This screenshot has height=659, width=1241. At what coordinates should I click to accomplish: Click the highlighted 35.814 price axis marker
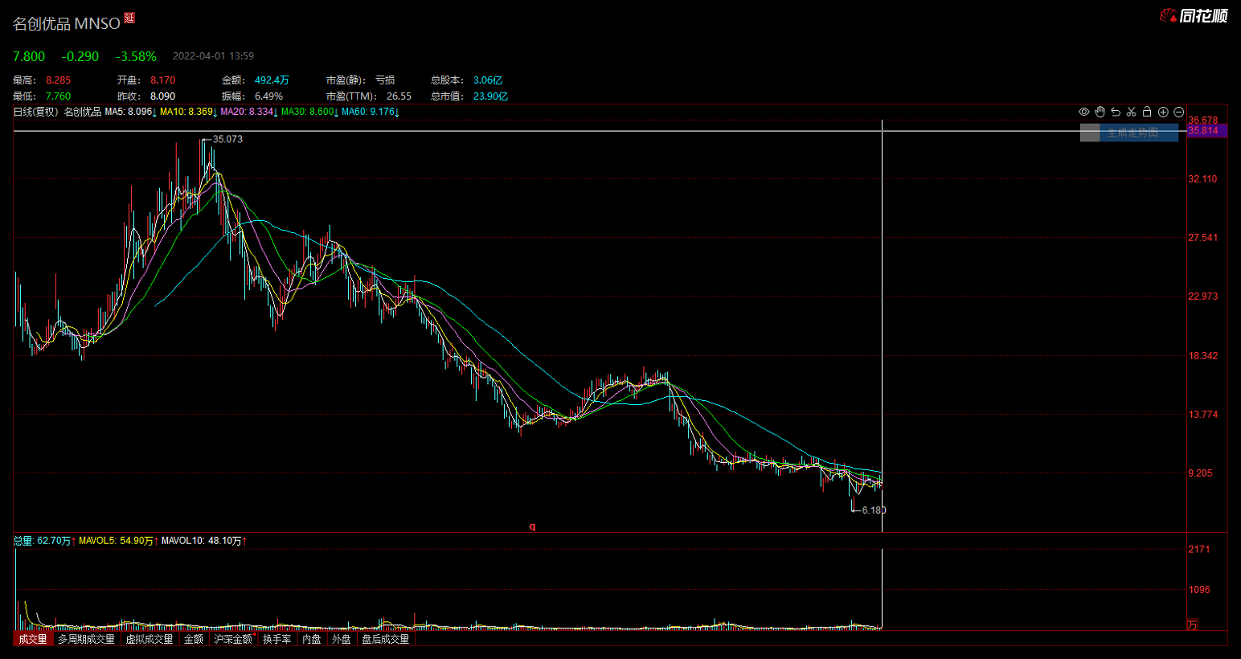tap(1207, 131)
